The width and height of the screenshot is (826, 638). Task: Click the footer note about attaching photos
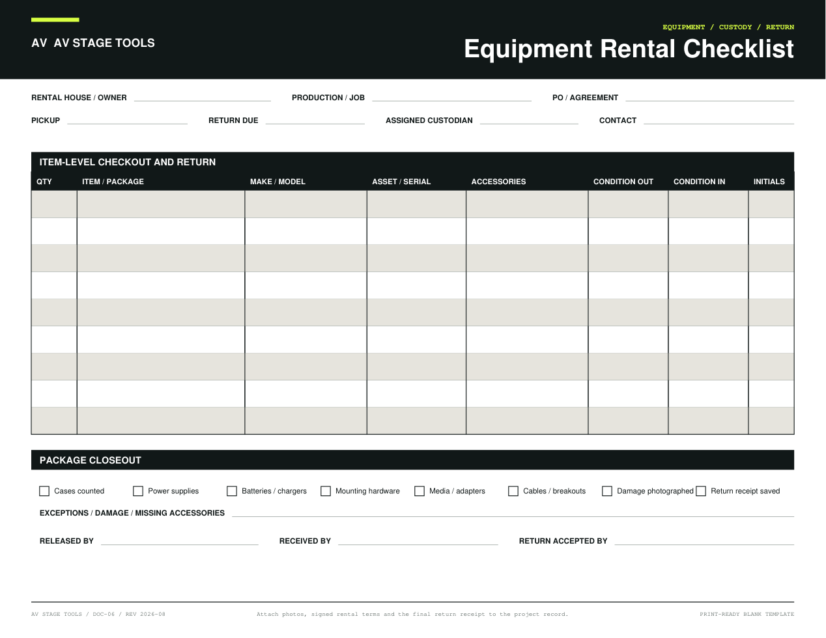point(412,614)
